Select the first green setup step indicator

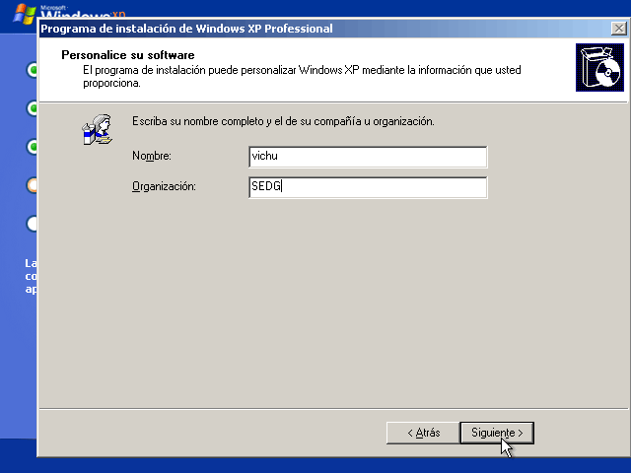click(33, 70)
